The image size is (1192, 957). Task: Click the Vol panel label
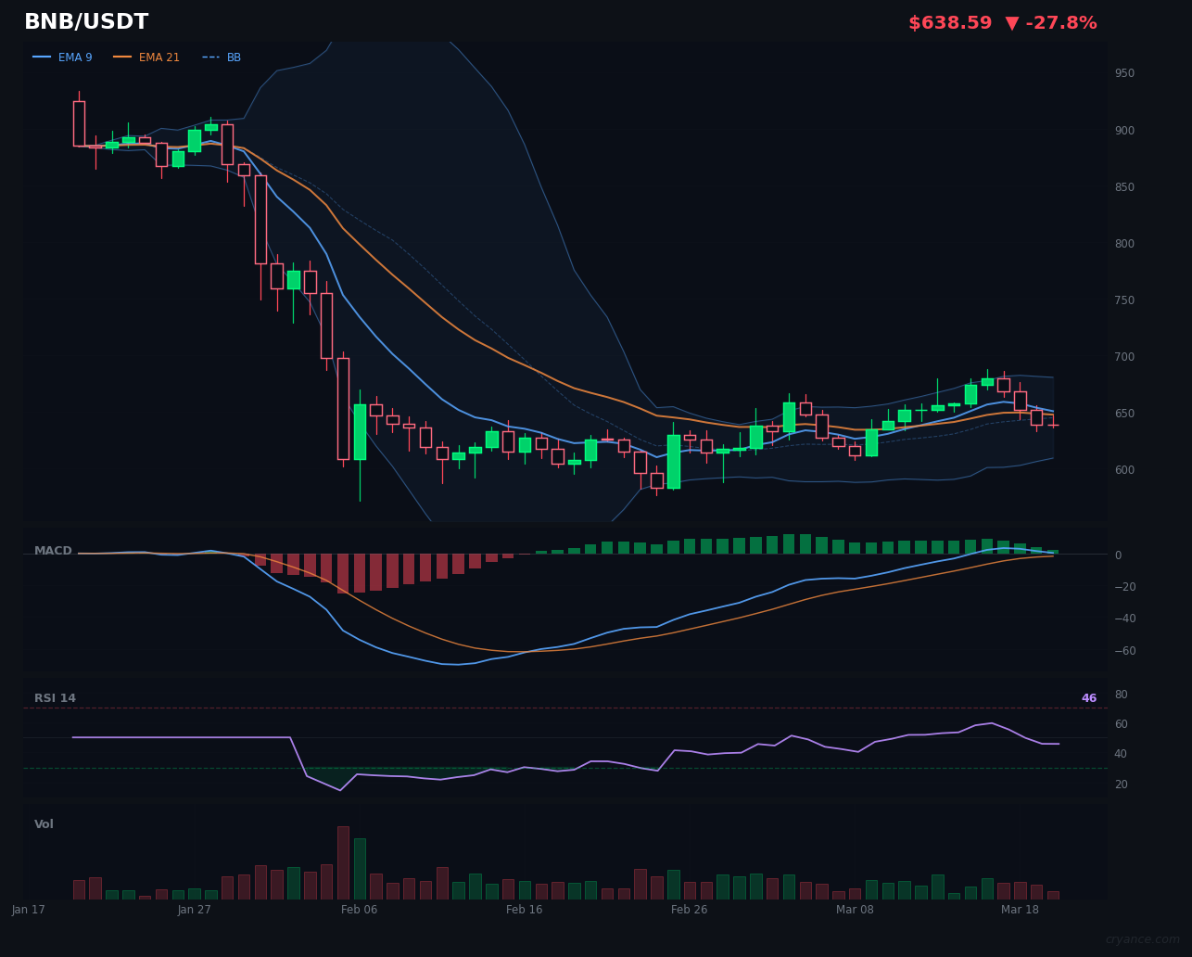click(43, 823)
